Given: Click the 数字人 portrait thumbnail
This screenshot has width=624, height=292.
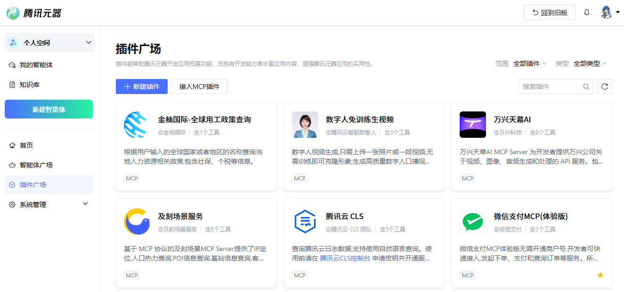Looking at the screenshot, I should tap(305, 125).
